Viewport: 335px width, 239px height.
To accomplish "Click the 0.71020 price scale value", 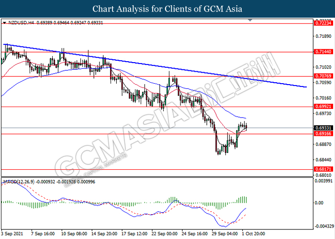I will 324,67.
